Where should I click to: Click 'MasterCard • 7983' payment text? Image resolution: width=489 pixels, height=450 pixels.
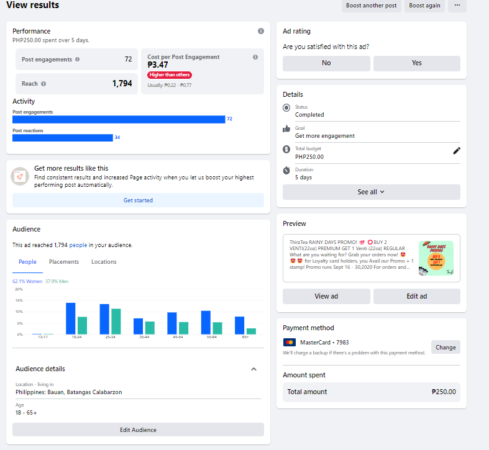[x=324, y=343]
